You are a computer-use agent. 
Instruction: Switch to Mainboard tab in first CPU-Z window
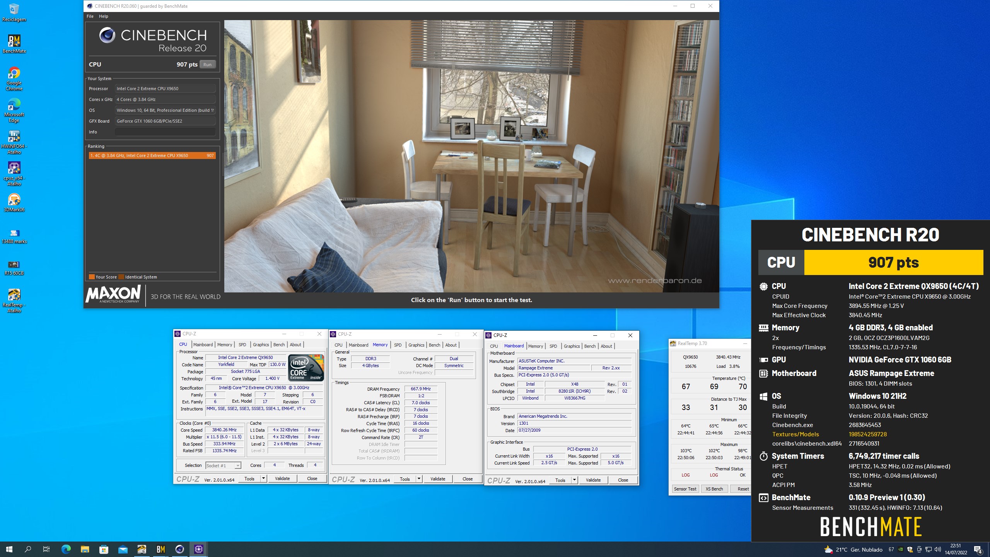click(x=203, y=345)
